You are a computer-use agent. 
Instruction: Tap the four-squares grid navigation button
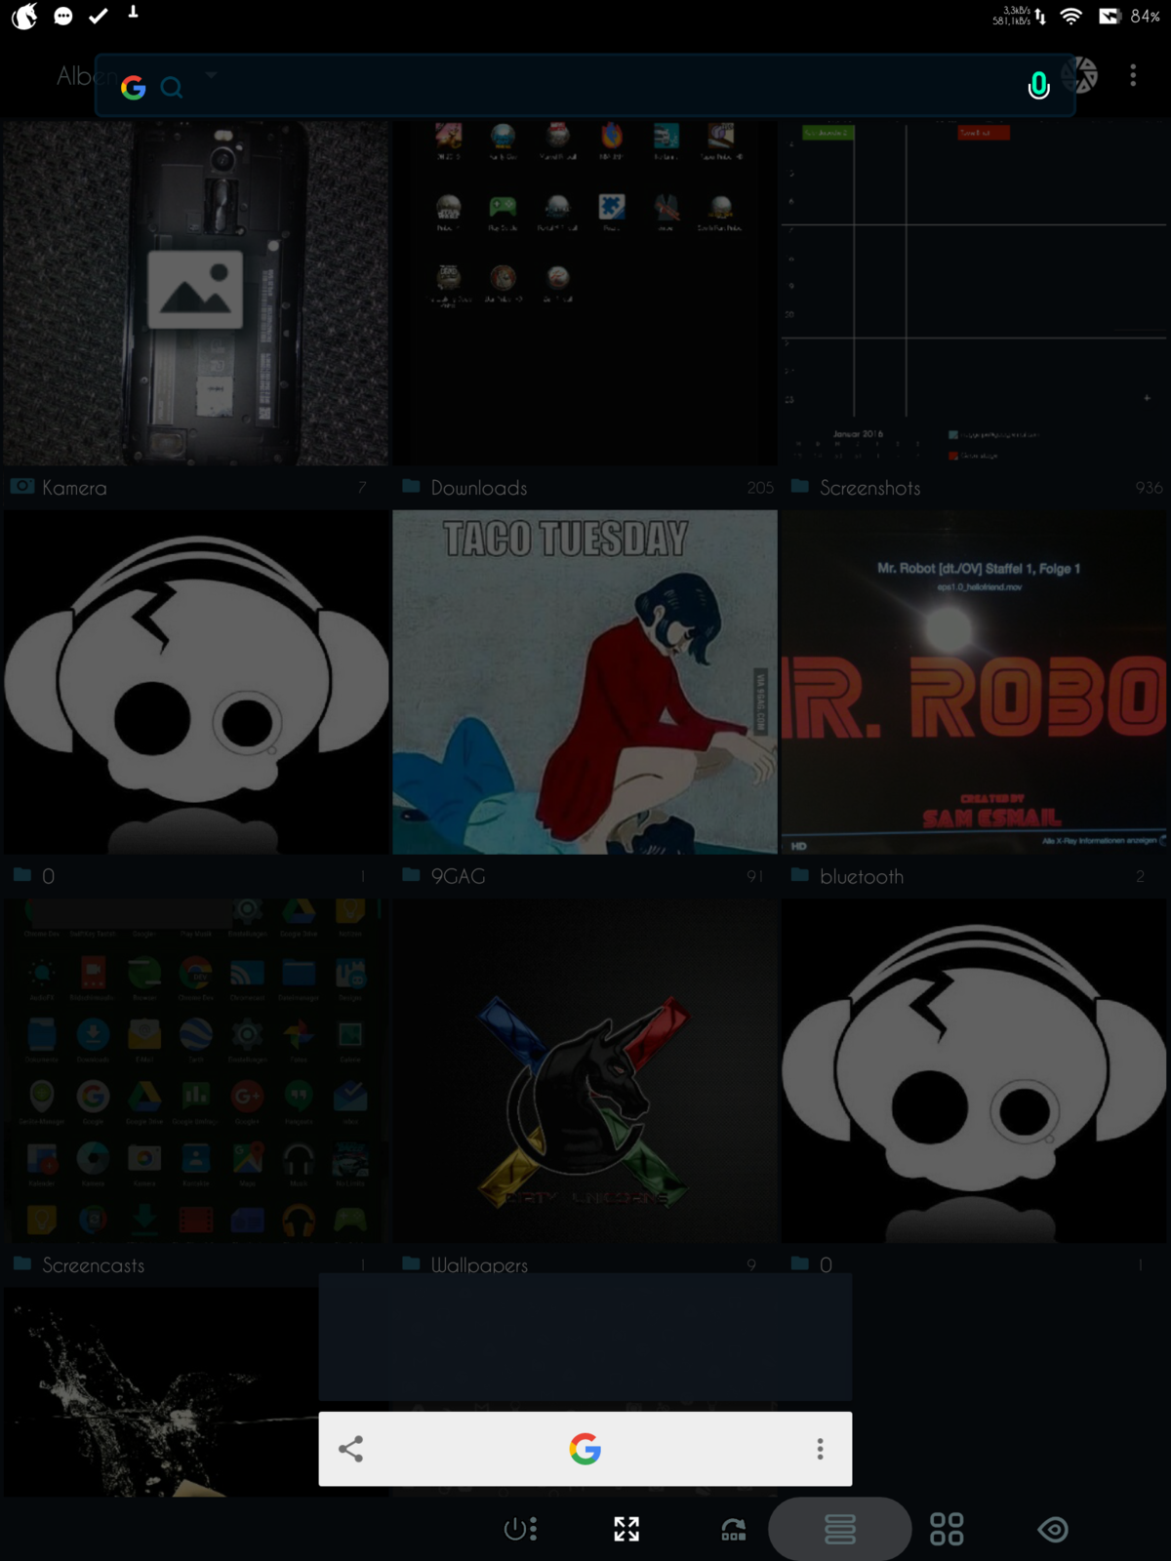click(947, 1529)
